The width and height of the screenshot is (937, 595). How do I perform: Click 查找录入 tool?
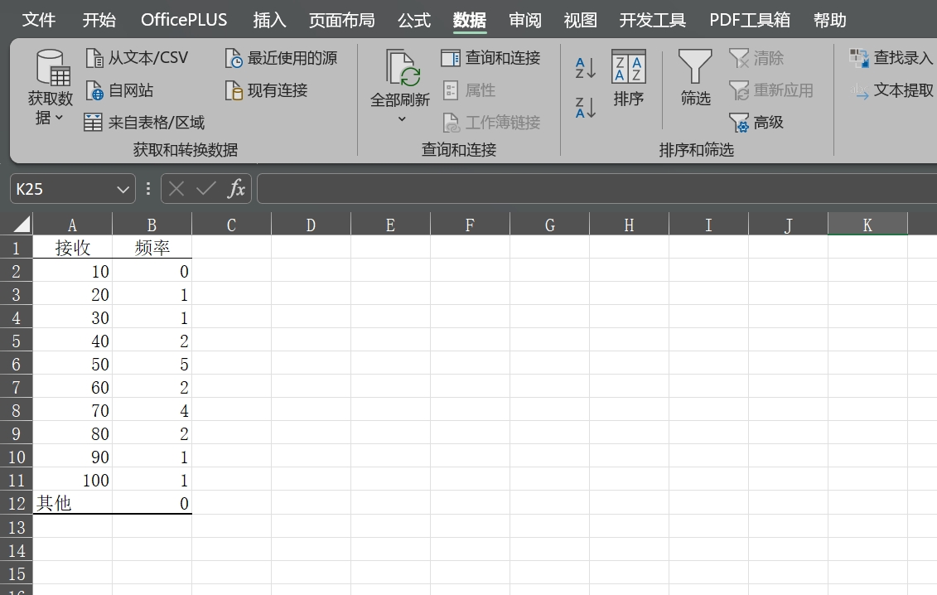pos(891,58)
